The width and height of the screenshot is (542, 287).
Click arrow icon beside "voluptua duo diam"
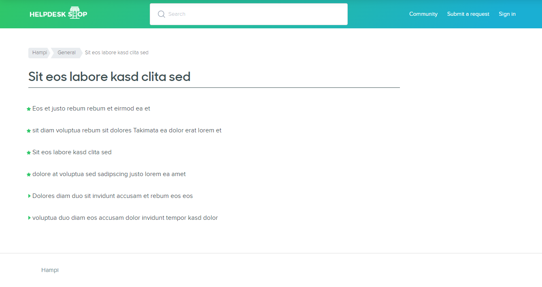pos(29,218)
